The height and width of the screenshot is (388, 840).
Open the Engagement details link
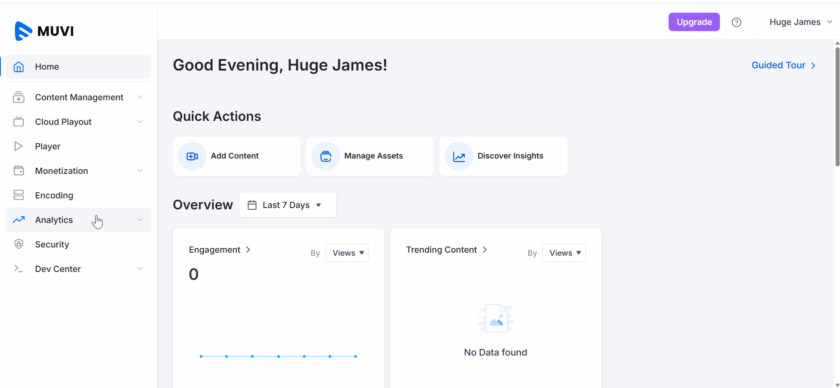pos(219,250)
